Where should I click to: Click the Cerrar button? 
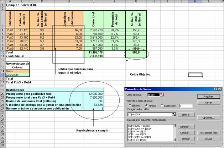208,103
